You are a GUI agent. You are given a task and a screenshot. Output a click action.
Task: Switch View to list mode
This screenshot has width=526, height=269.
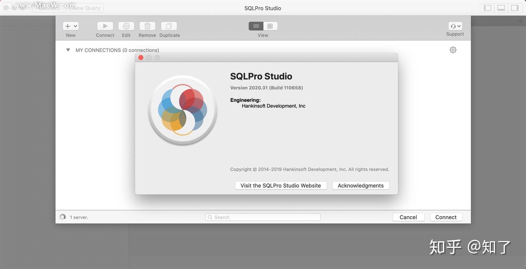(256, 26)
